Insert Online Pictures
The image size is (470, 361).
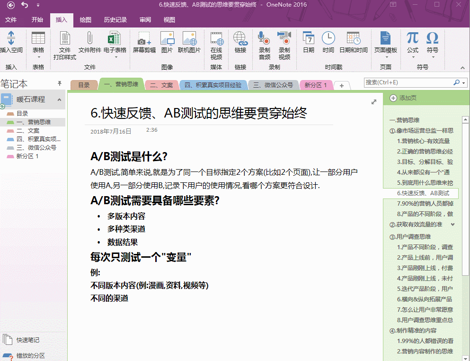(189, 42)
